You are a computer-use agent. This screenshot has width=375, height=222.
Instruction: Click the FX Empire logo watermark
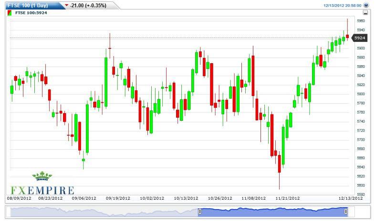[42, 190]
